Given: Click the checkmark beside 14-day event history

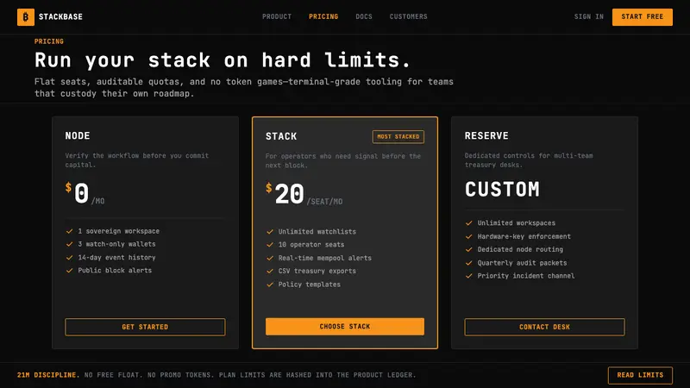Looking at the screenshot, I should [x=69, y=257].
